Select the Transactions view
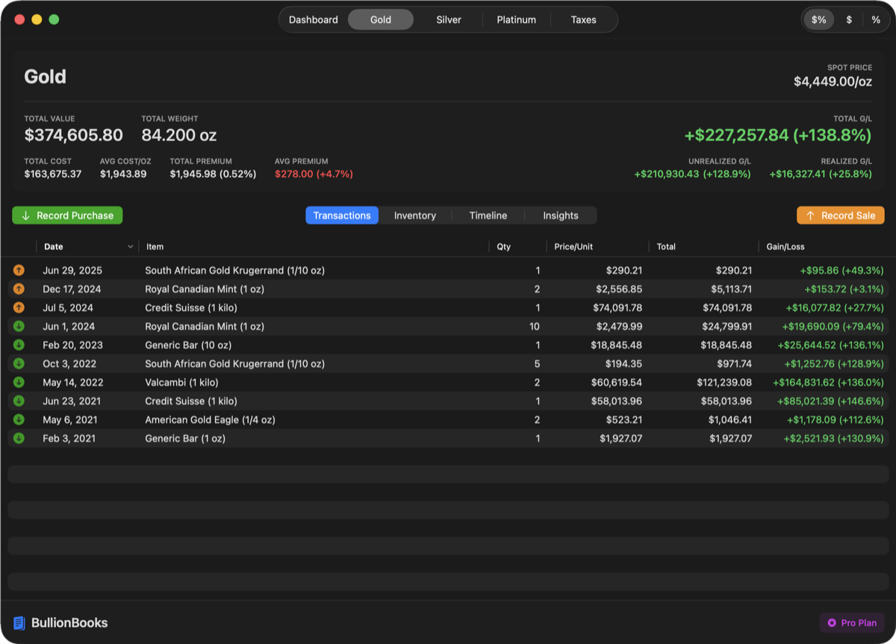 pos(342,216)
